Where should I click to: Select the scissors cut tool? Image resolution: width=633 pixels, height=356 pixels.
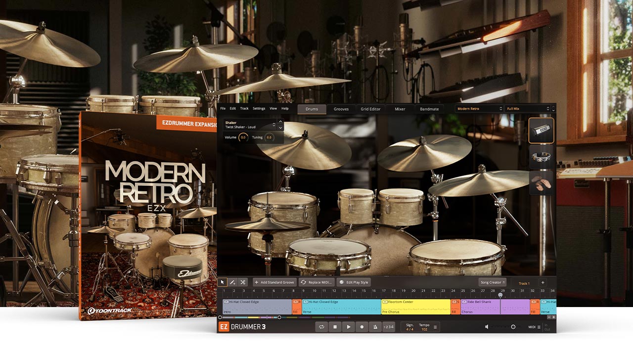click(243, 282)
